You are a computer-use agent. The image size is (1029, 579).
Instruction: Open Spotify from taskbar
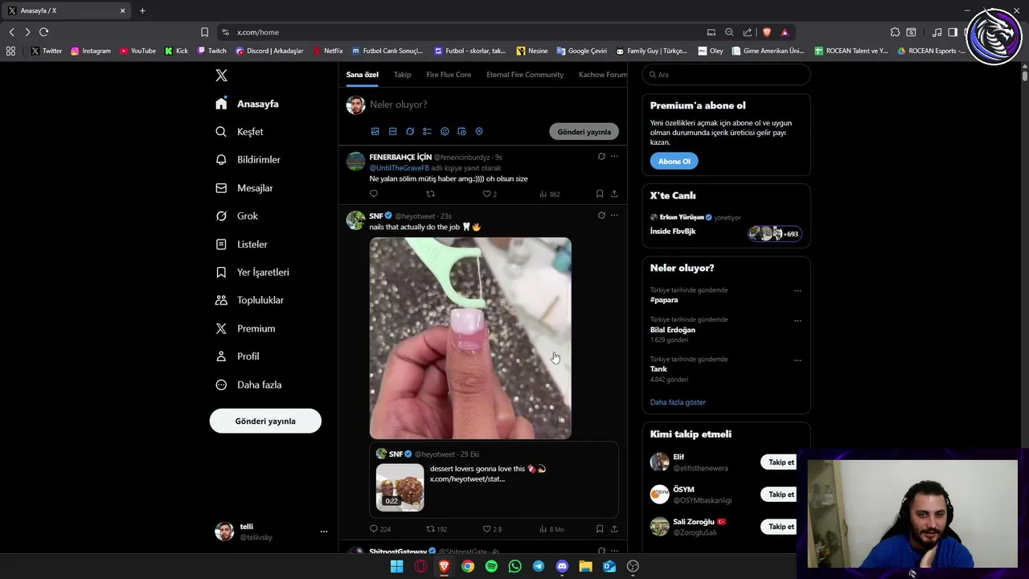(491, 566)
